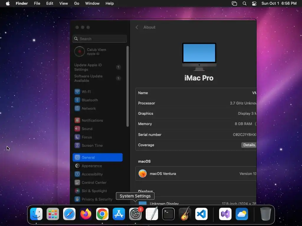Image resolution: width=302 pixels, height=226 pixels.
Task: Open the File menu
Action: click(x=37, y=4)
